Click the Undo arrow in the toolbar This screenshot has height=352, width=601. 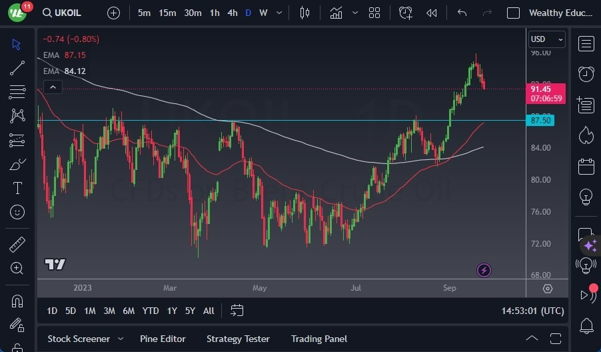point(462,13)
